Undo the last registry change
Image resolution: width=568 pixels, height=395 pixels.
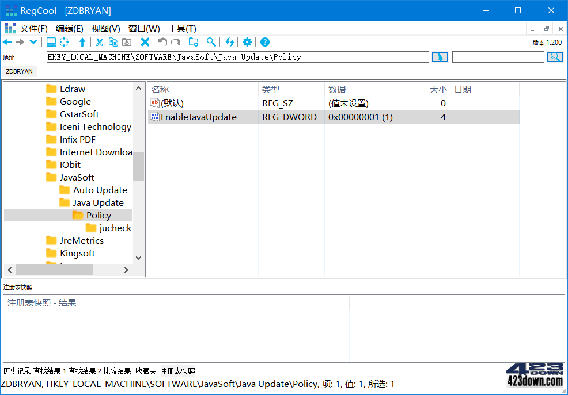tap(162, 41)
